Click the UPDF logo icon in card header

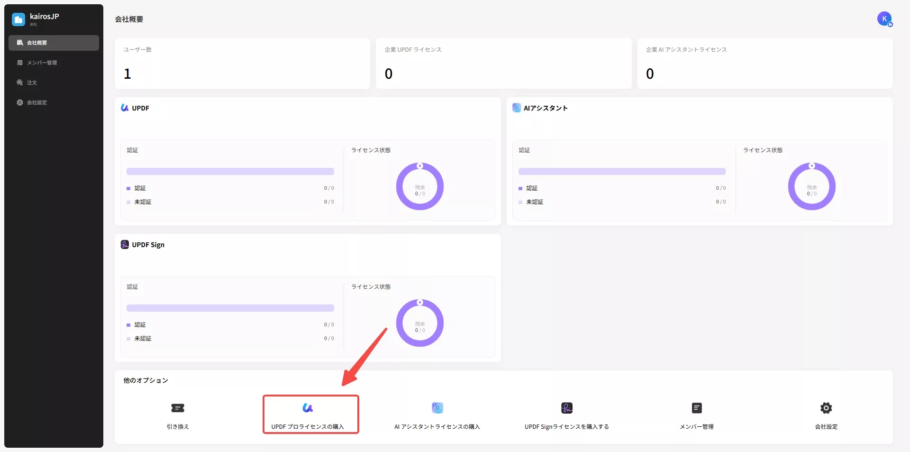pyautogui.click(x=125, y=108)
